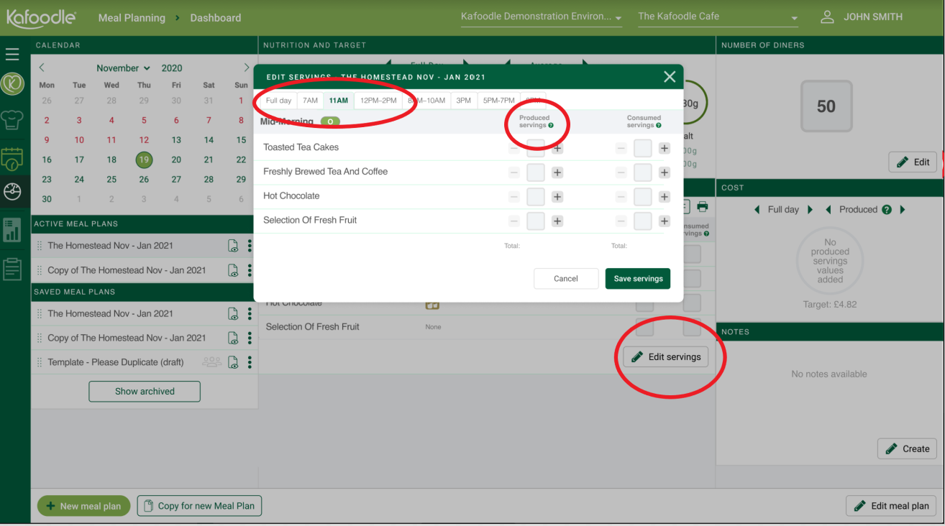The image size is (945, 526).
Task: Click consumed servings field for Freshly Brewed Tea And Coffee
Action: [x=643, y=172]
